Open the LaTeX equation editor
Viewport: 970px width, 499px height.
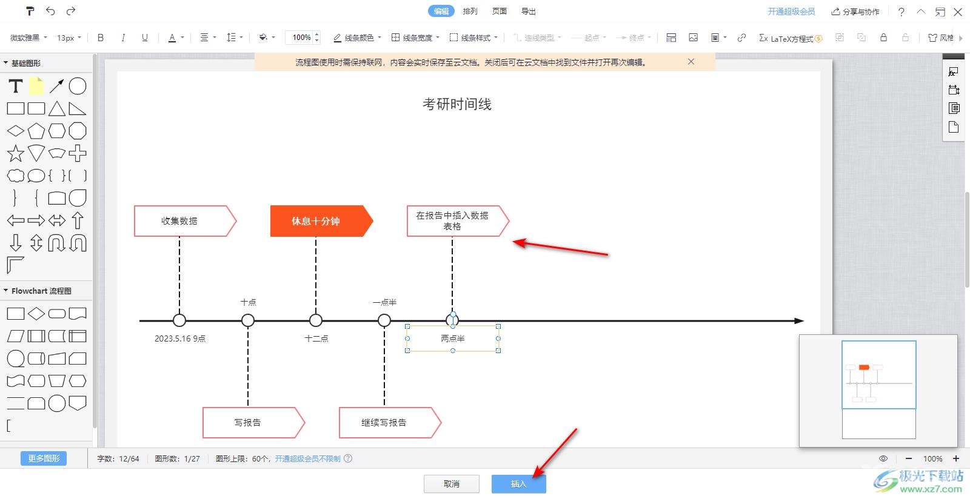pyautogui.click(x=791, y=38)
